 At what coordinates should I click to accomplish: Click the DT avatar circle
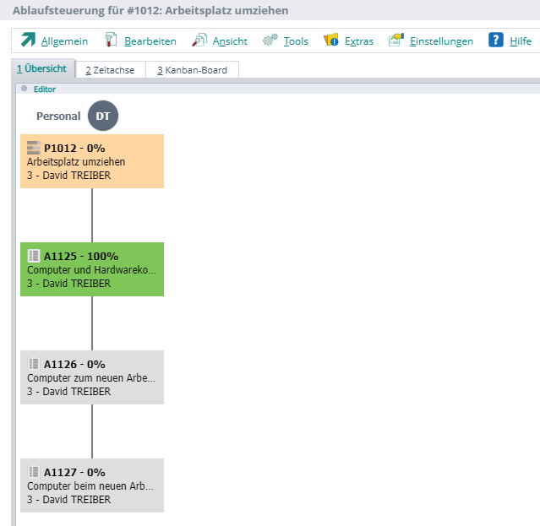click(102, 117)
